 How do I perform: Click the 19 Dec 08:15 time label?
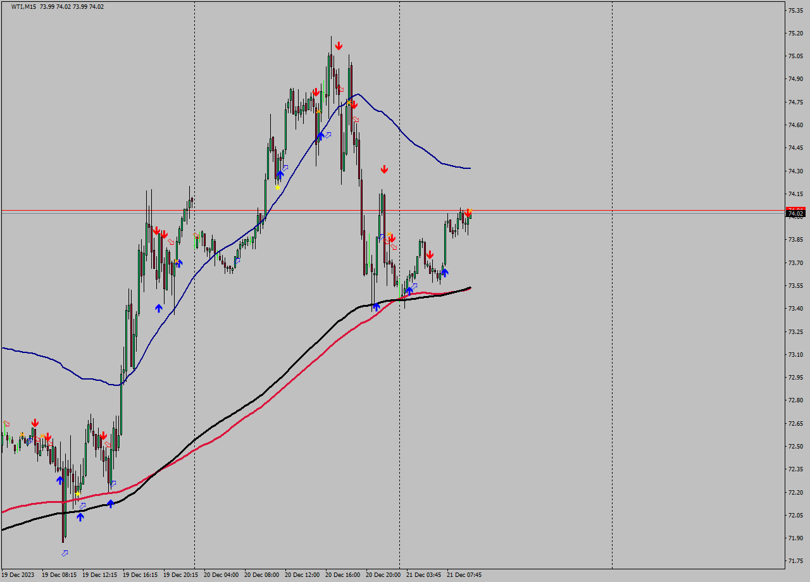(59, 575)
